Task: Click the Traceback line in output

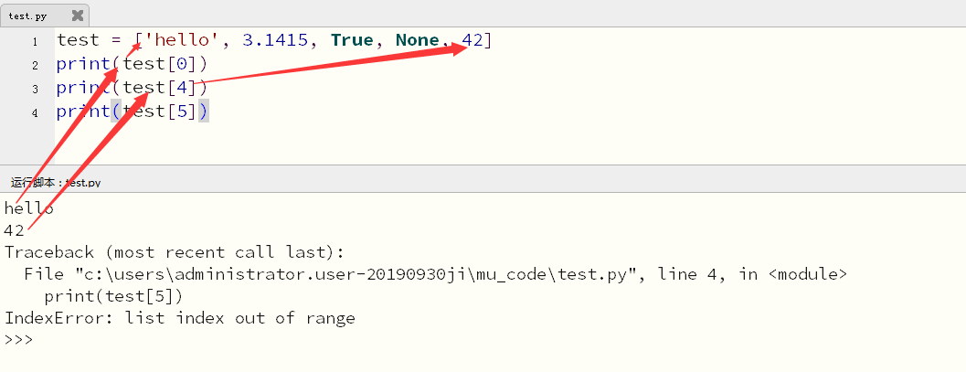Action: click(x=173, y=252)
